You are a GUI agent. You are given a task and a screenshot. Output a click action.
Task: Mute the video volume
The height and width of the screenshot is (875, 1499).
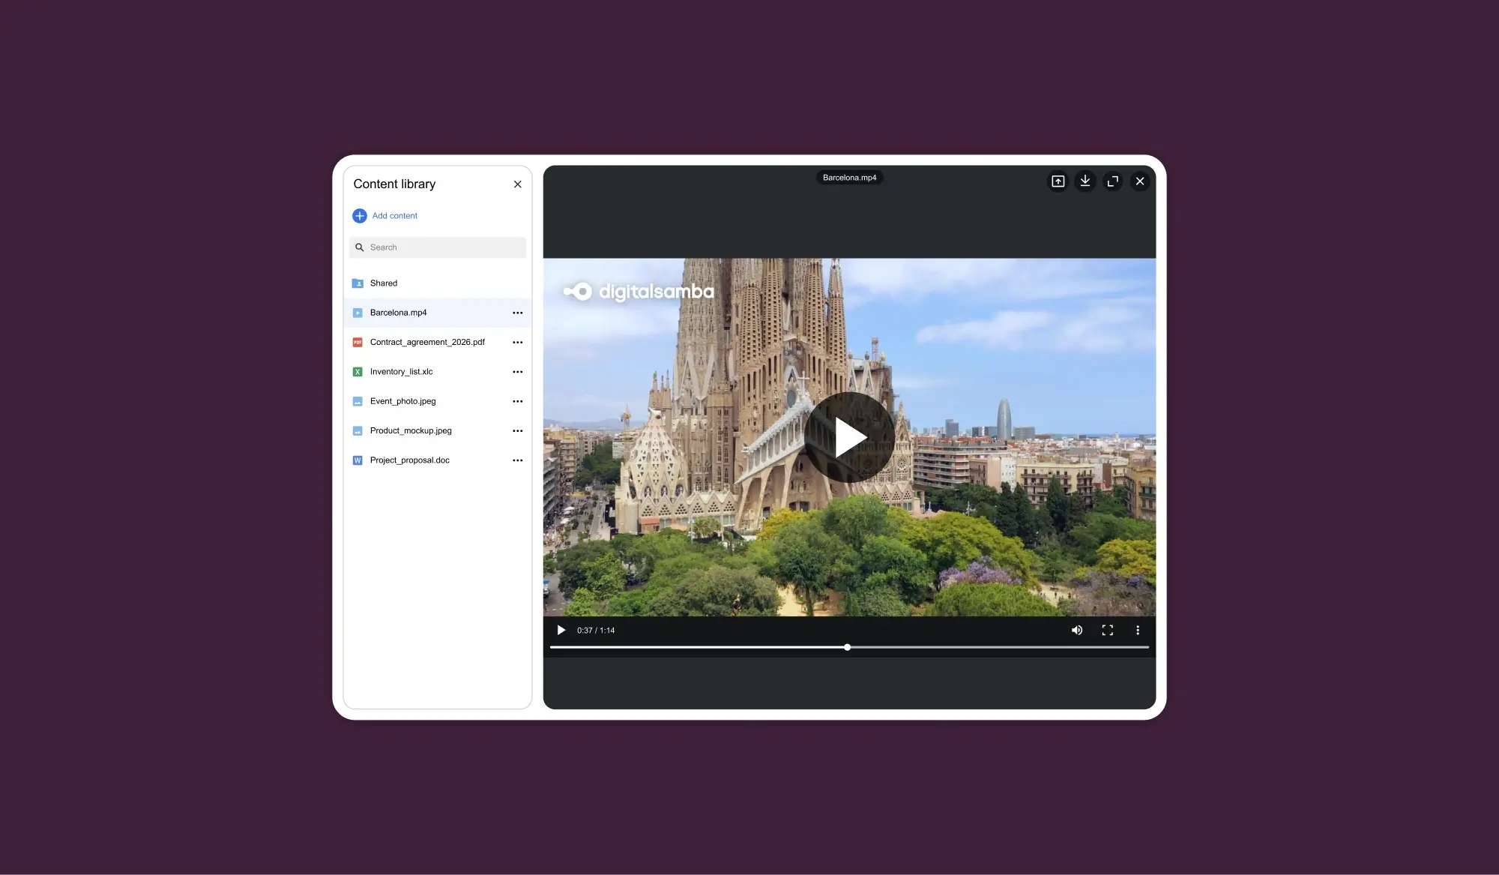click(1076, 630)
